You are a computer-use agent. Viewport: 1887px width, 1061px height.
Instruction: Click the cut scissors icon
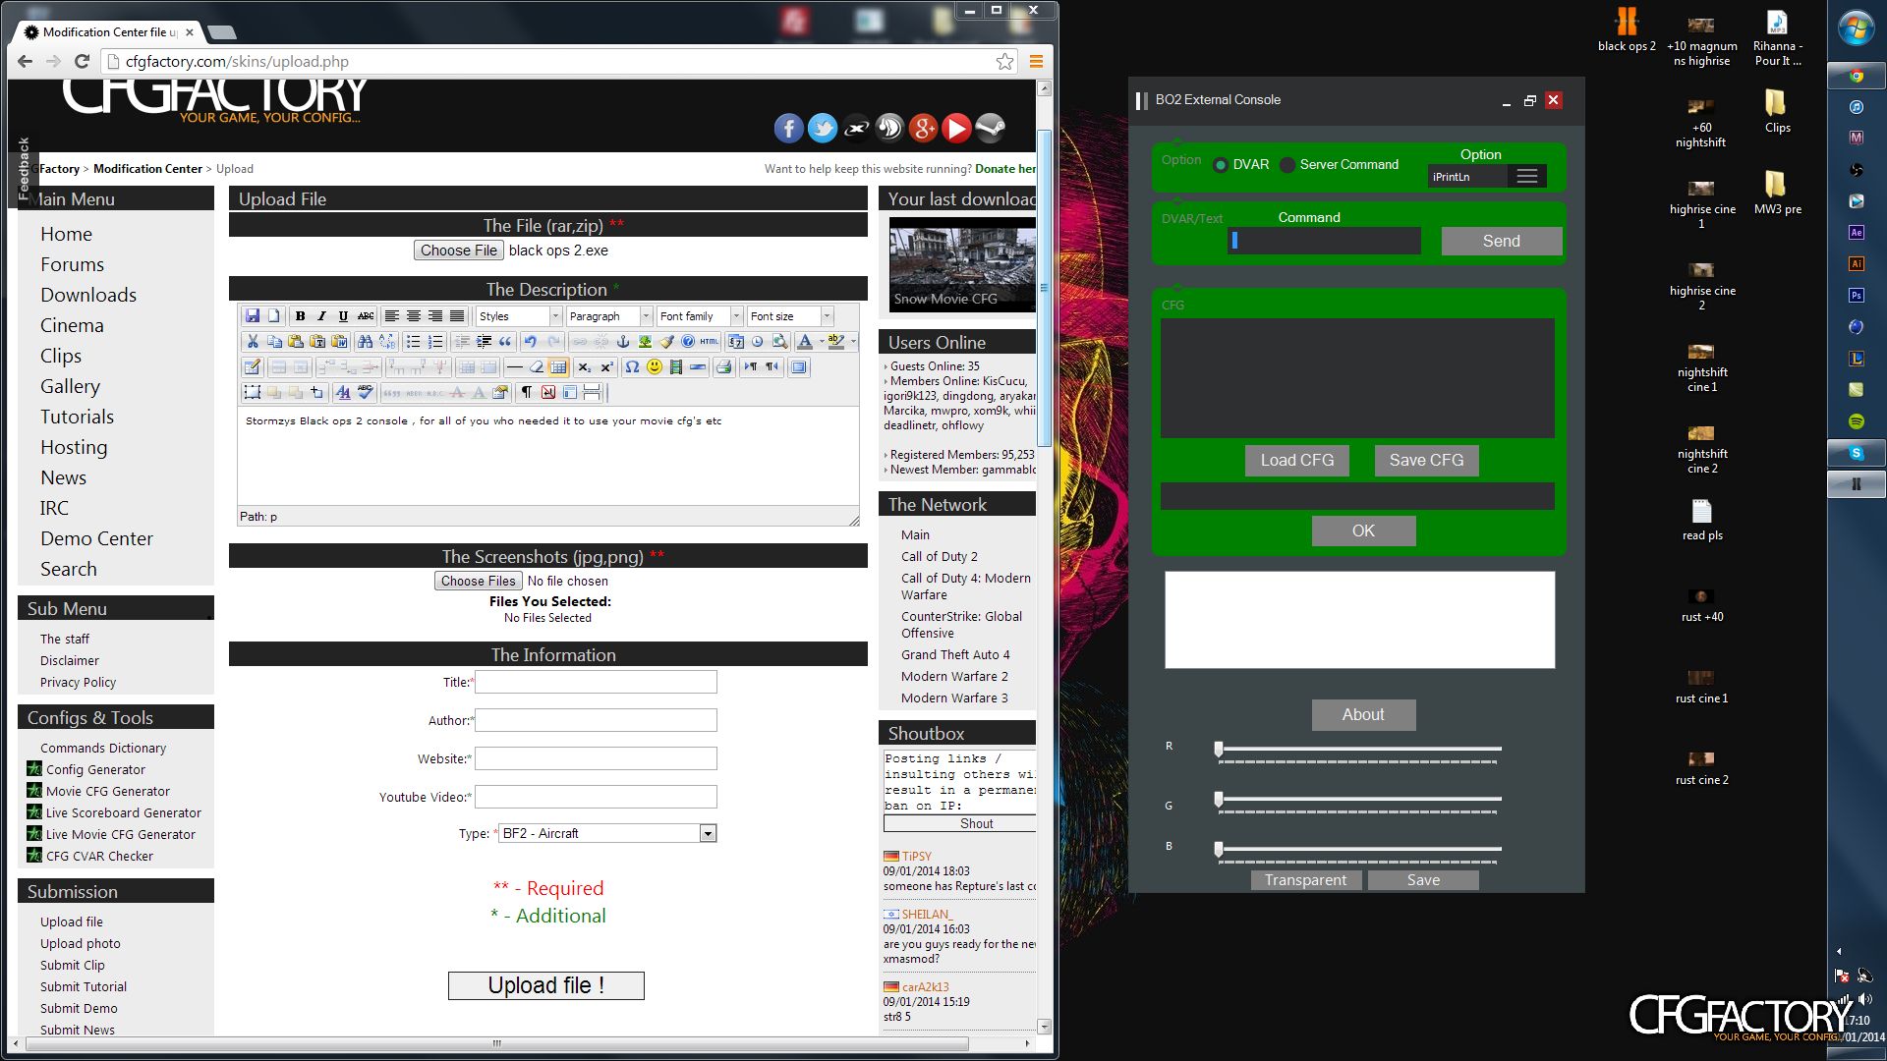tap(253, 342)
